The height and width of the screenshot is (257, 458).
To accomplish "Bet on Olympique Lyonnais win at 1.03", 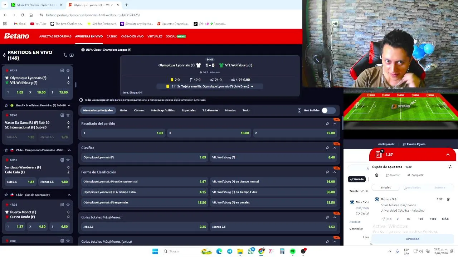I will pyautogui.click(x=123, y=133).
